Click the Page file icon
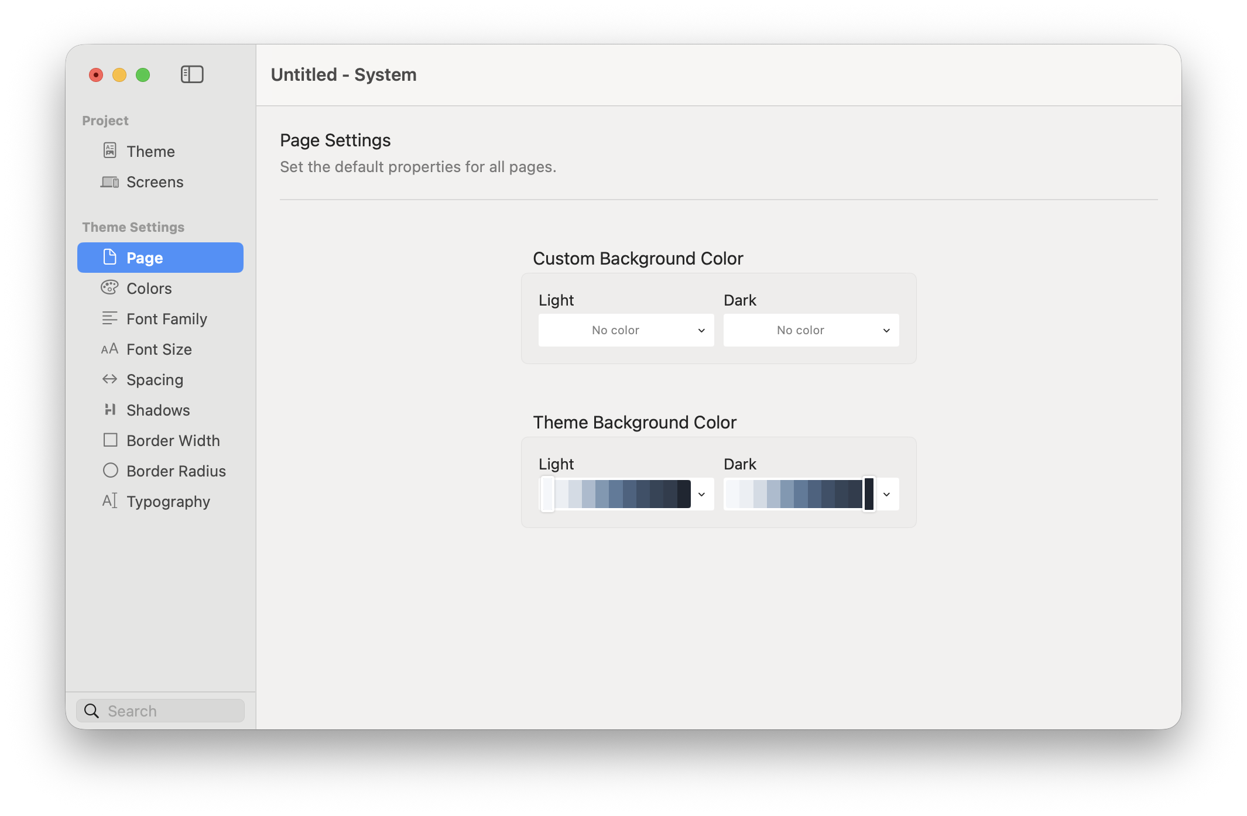Screen dimensions: 1247x816 click(109, 257)
